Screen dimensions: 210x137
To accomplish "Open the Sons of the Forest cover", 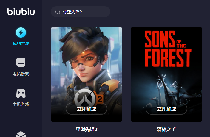I will (166, 74).
